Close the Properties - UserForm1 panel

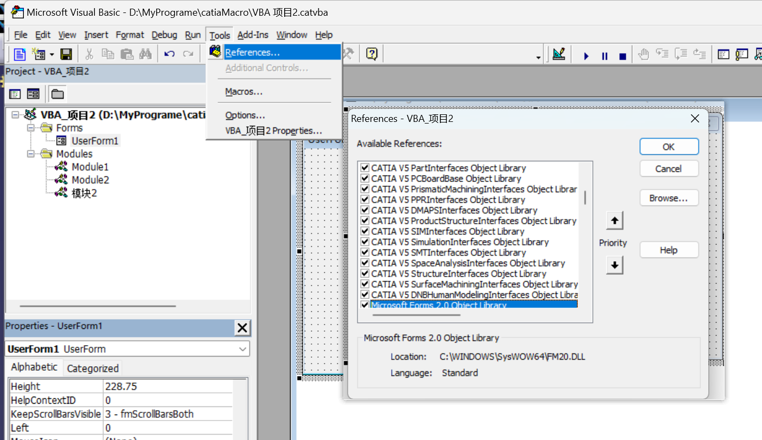coord(242,328)
